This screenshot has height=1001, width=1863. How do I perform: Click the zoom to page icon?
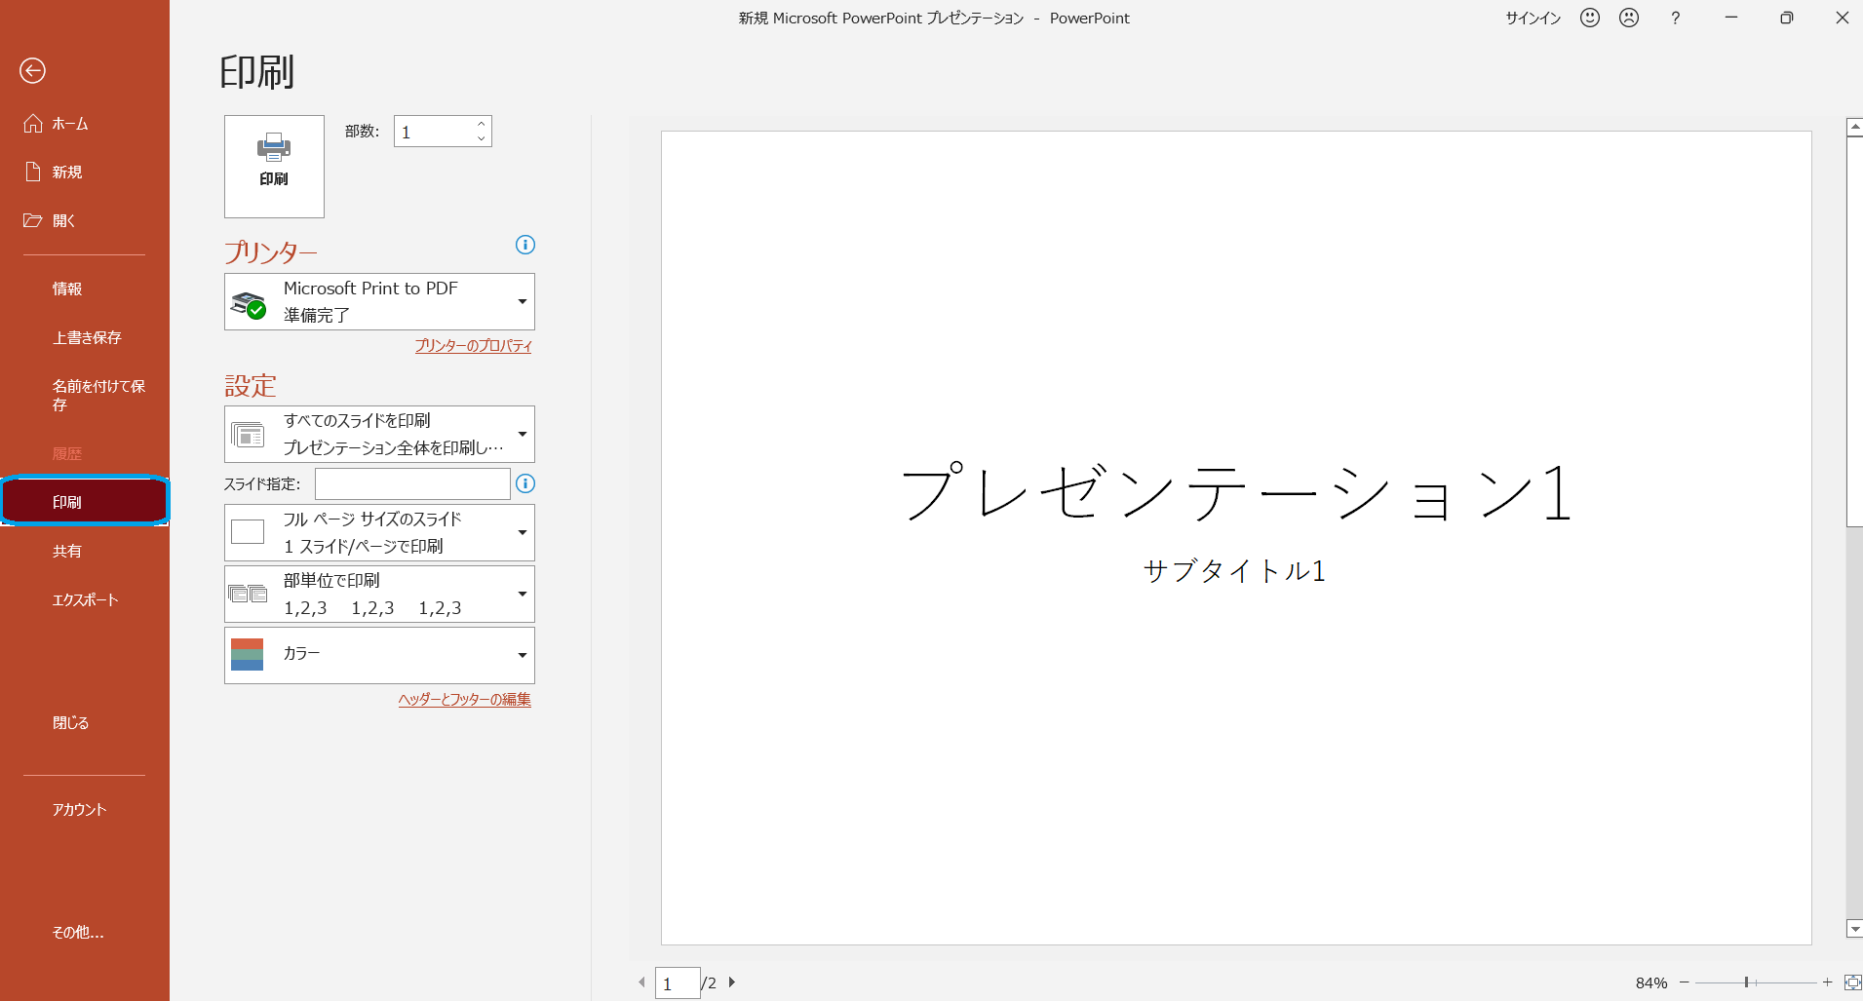[1852, 982]
